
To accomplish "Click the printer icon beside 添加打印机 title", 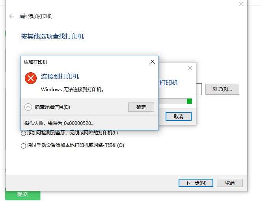I will click(23, 16).
